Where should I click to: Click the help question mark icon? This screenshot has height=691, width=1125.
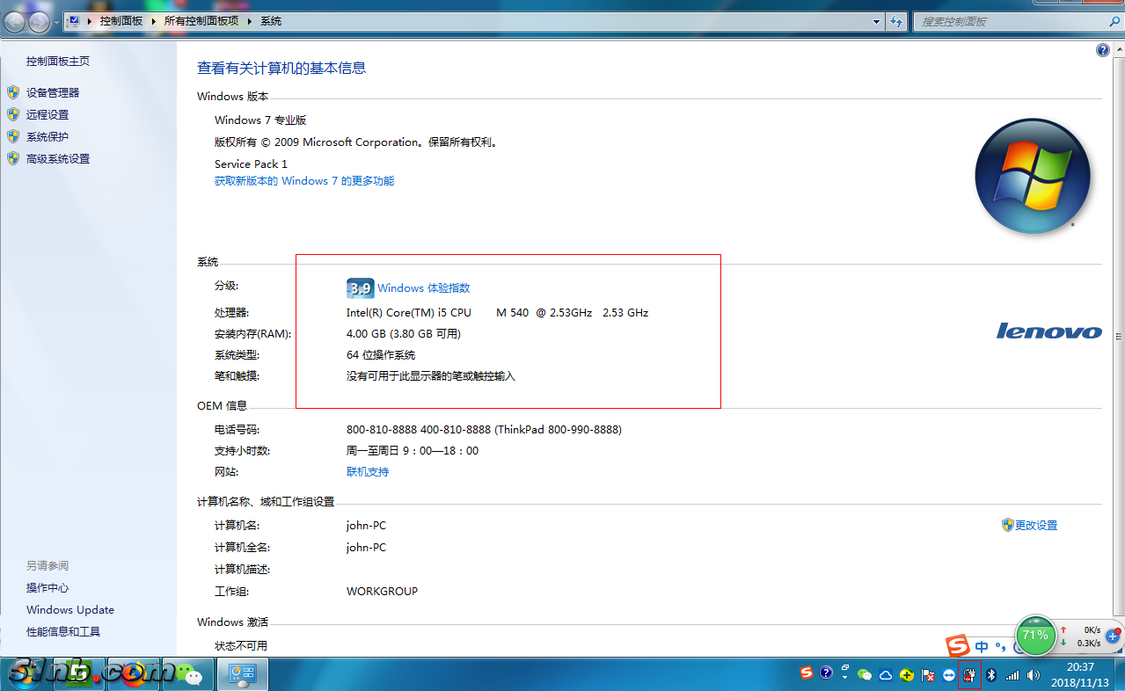[x=1102, y=51]
